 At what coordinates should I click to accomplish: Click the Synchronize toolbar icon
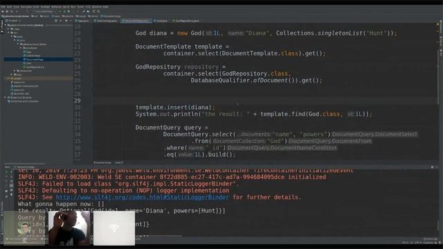tap(11, 11)
